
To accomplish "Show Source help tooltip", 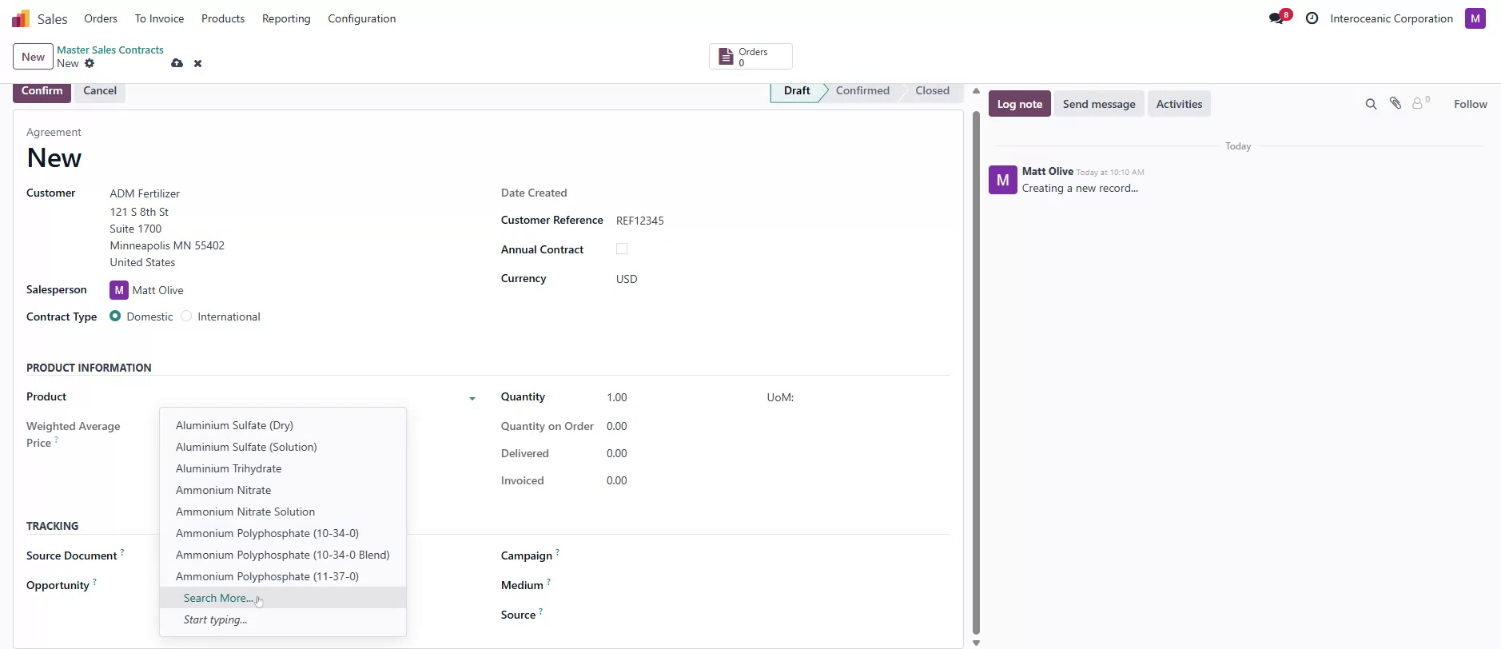I will [540, 611].
